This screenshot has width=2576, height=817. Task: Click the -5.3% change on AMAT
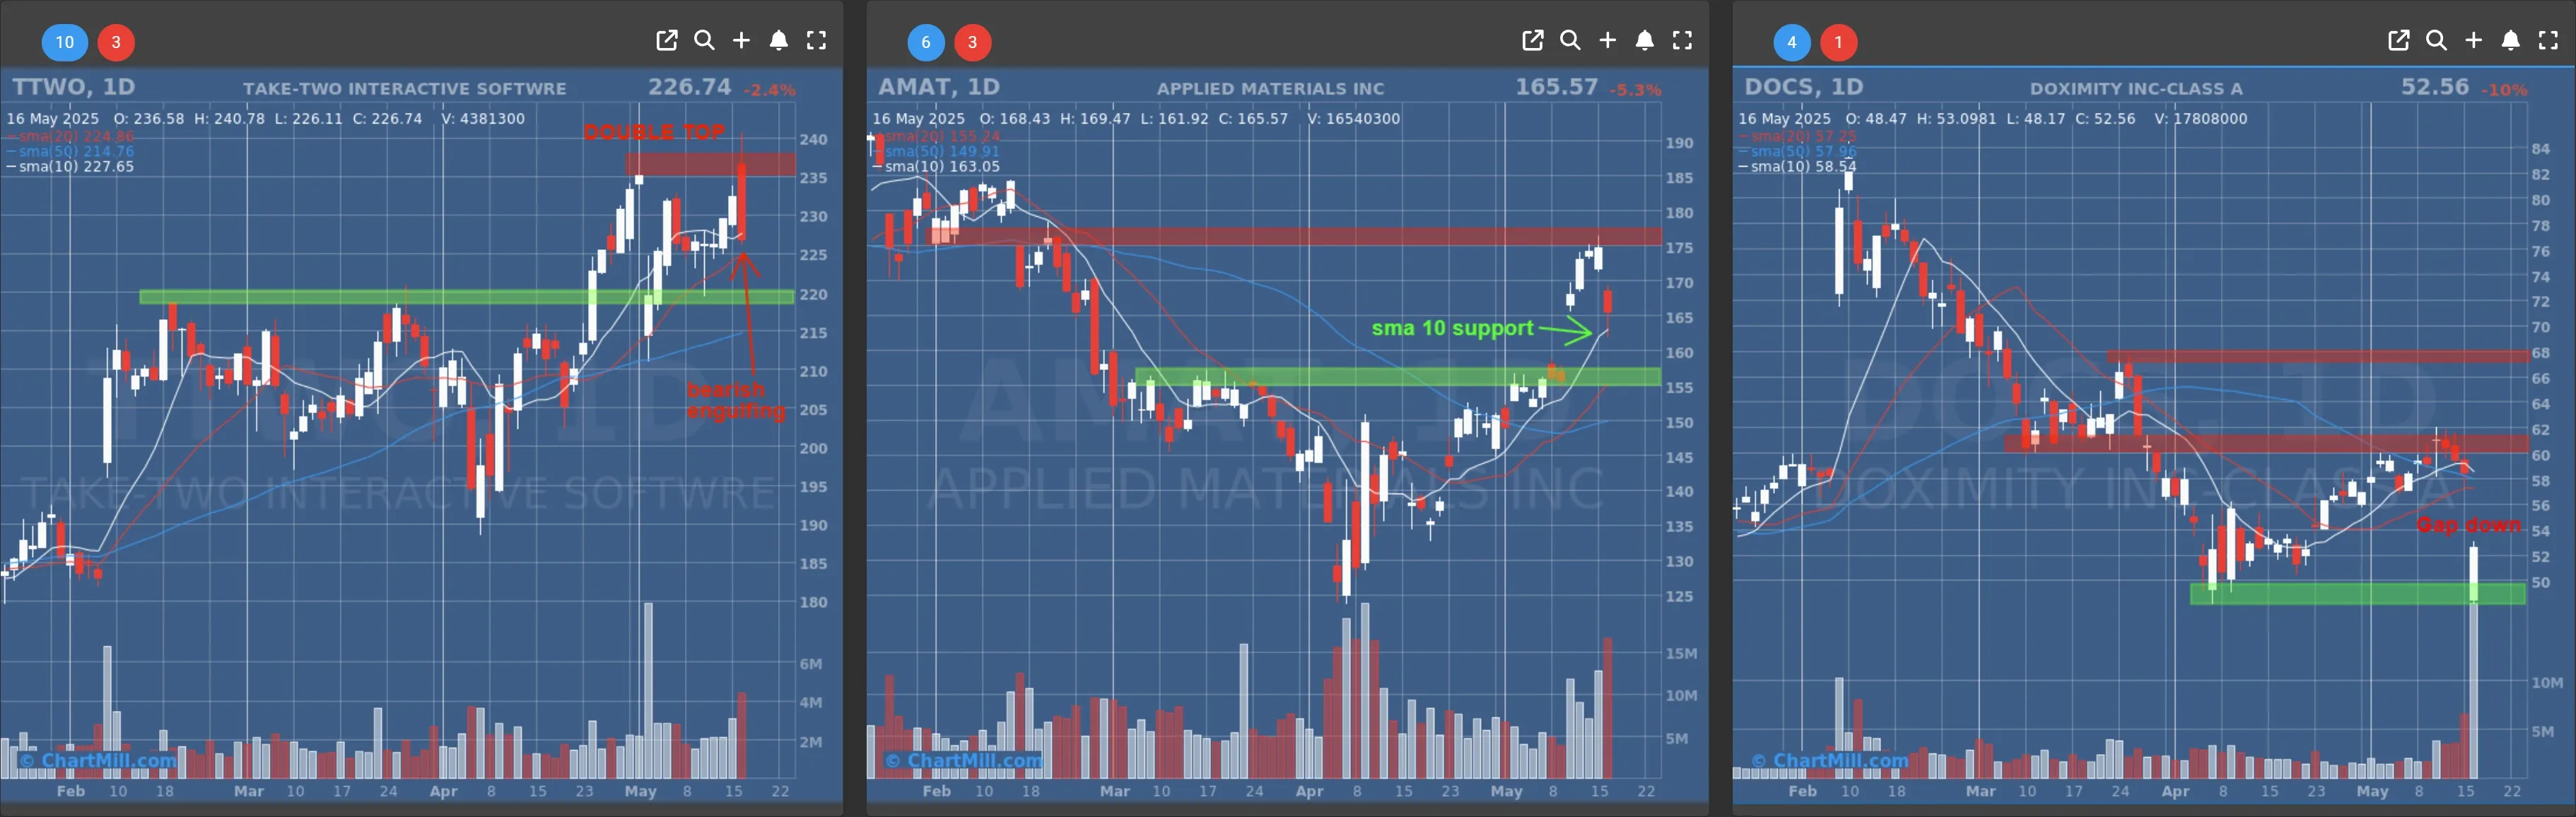pyautogui.click(x=1636, y=90)
